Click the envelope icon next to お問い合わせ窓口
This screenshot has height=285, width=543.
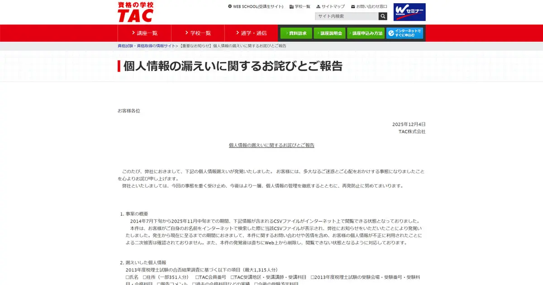pyautogui.click(x=352, y=7)
